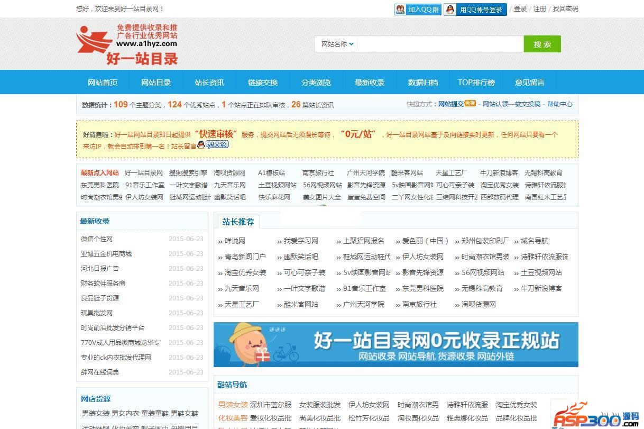This screenshot has width=644, height=429.
Task: Click the 好一站目录 site logo
Action: 128,45
